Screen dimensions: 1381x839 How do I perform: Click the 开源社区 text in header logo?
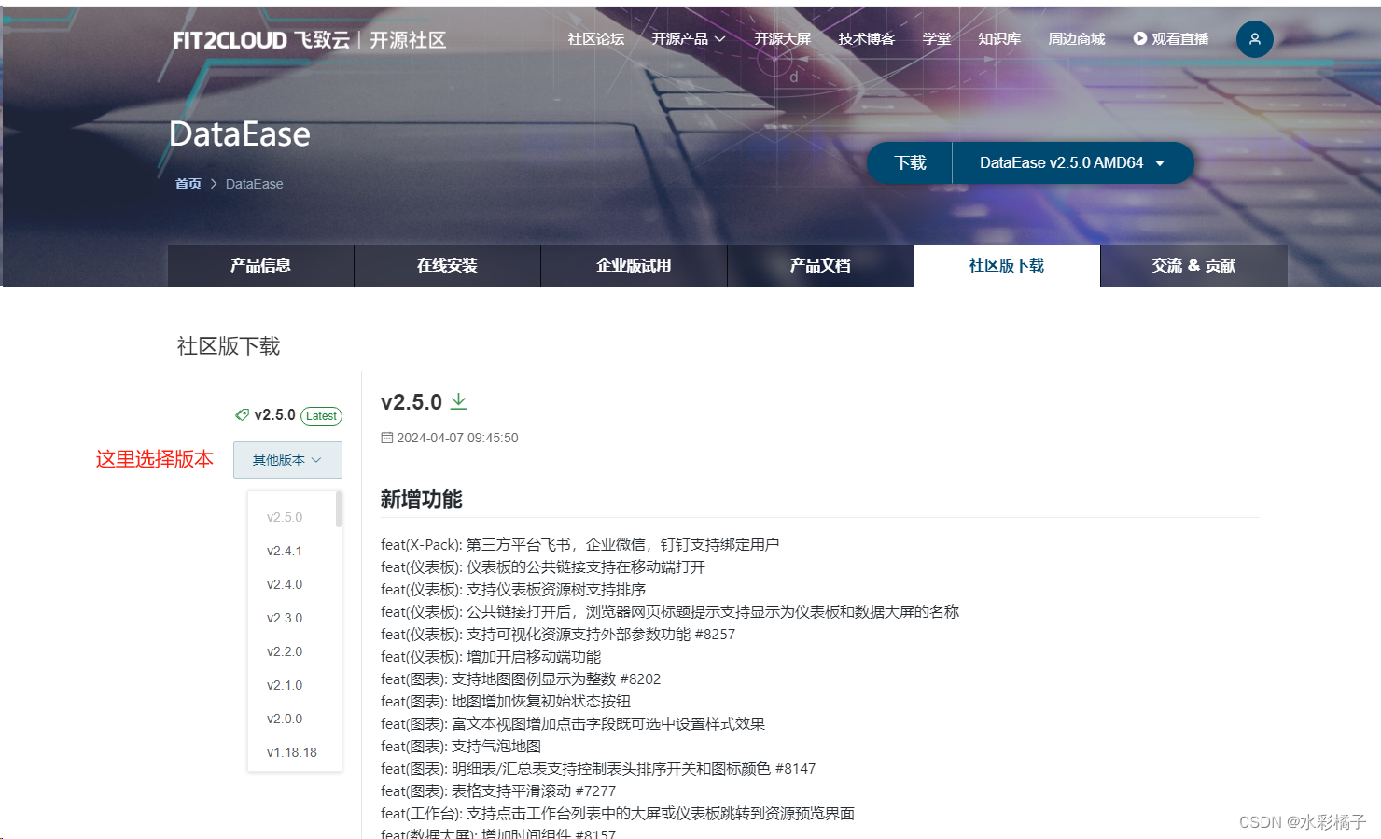(x=408, y=40)
